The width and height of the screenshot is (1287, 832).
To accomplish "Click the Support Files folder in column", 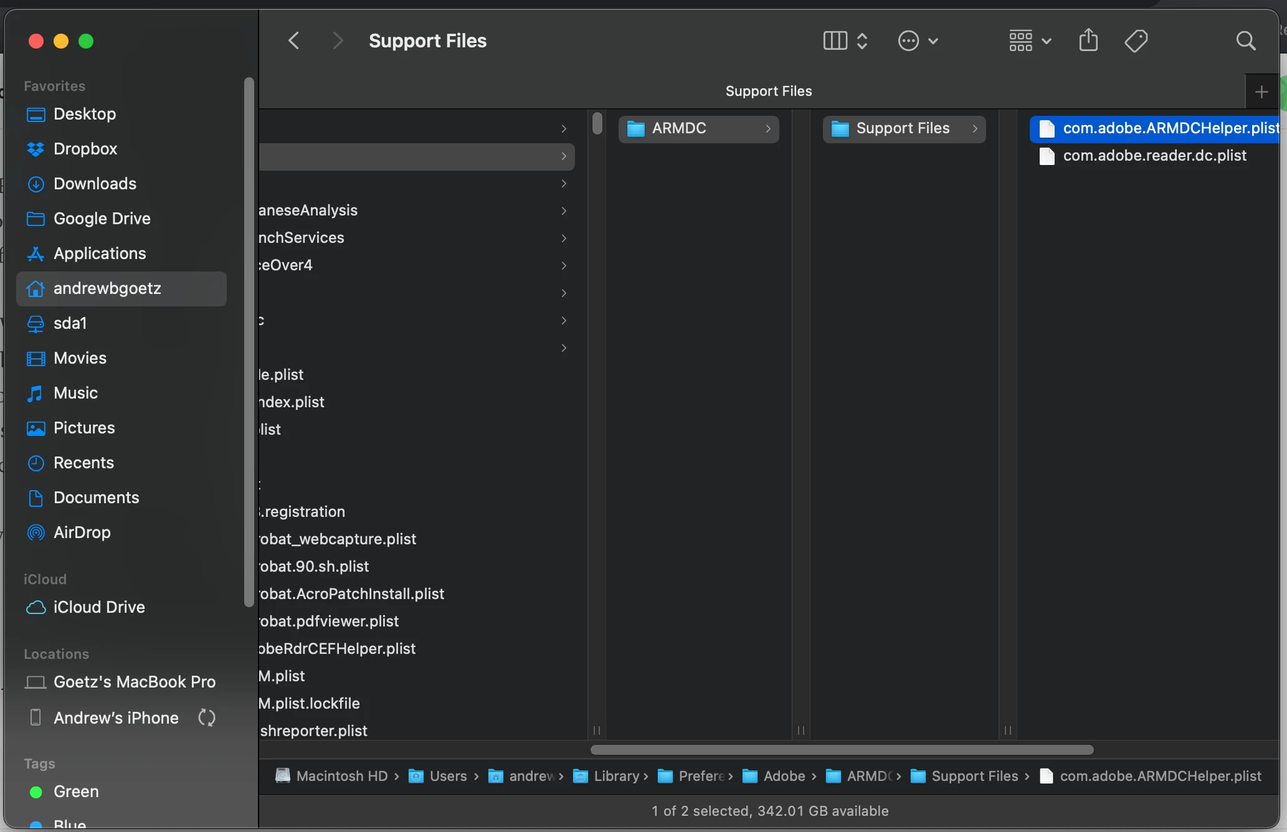I will (903, 129).
